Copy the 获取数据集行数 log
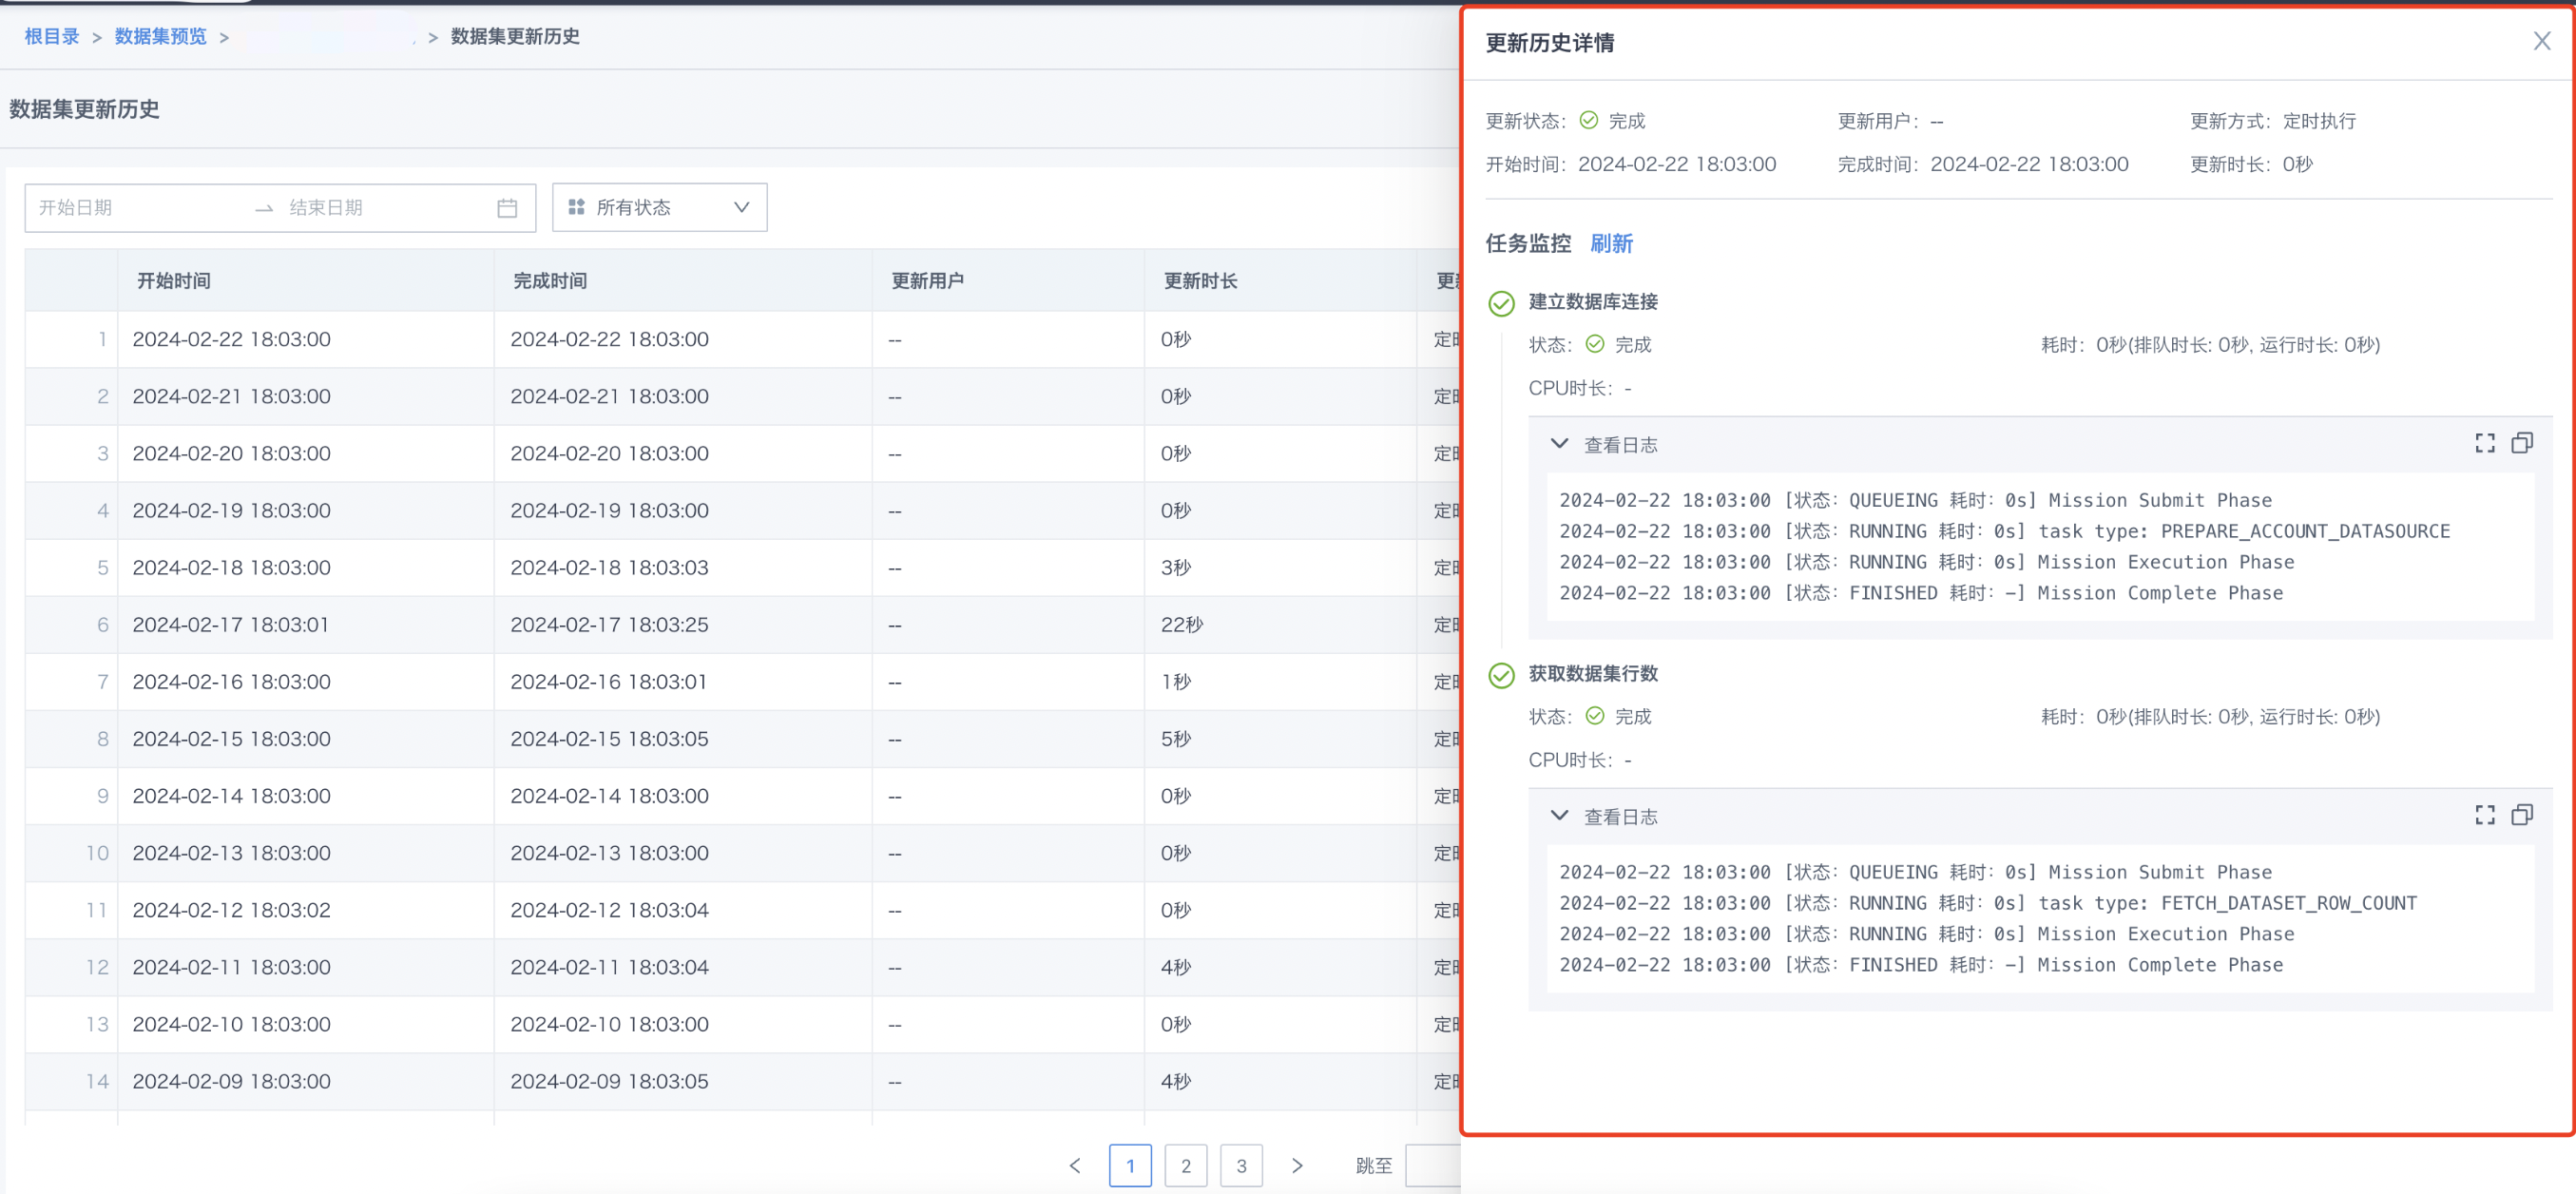Viewport: 2576px width, 1194px height. coord(2522,815)
